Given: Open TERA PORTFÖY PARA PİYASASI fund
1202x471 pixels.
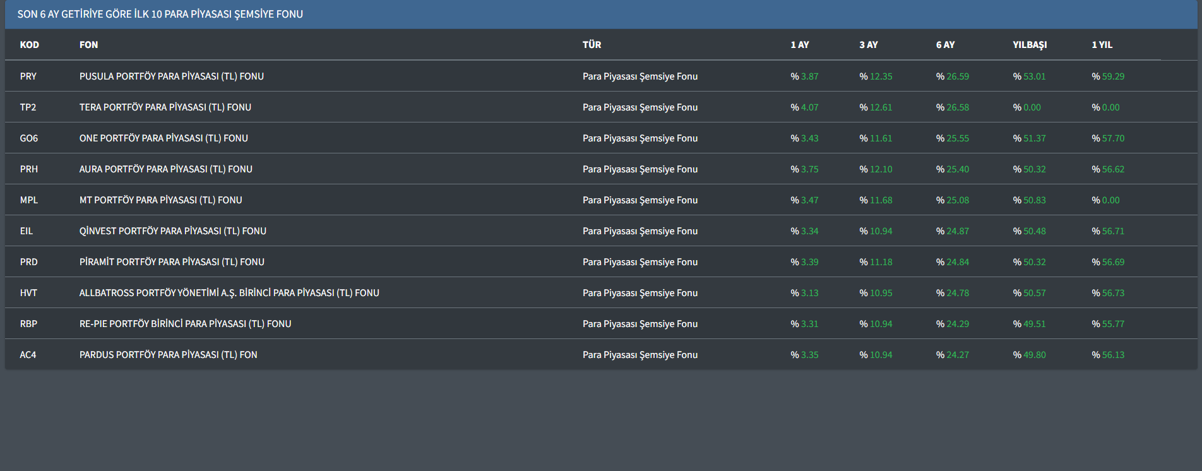Looking at the screenshot, I should 165,107.
